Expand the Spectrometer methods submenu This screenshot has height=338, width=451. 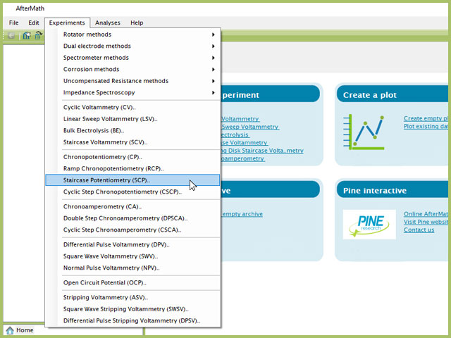click(x=133, y=58)
